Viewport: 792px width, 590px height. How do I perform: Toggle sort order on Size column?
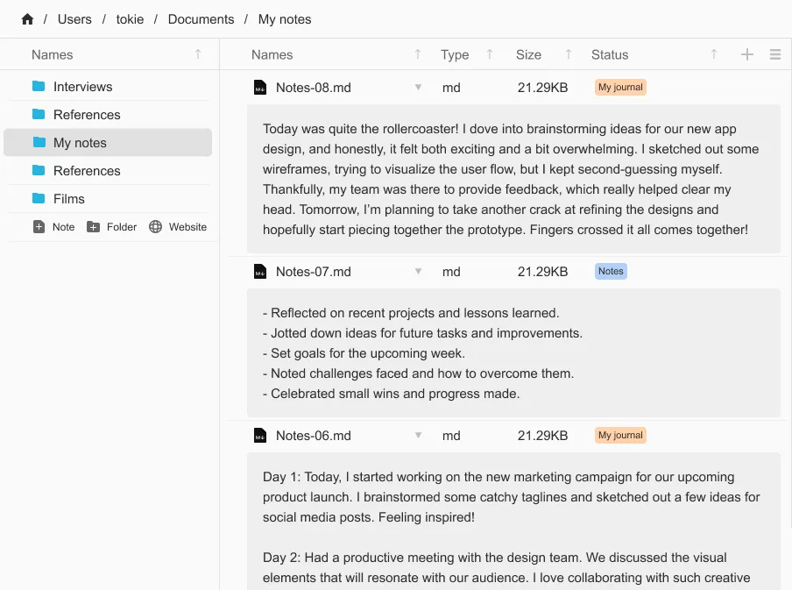point(568,54)
